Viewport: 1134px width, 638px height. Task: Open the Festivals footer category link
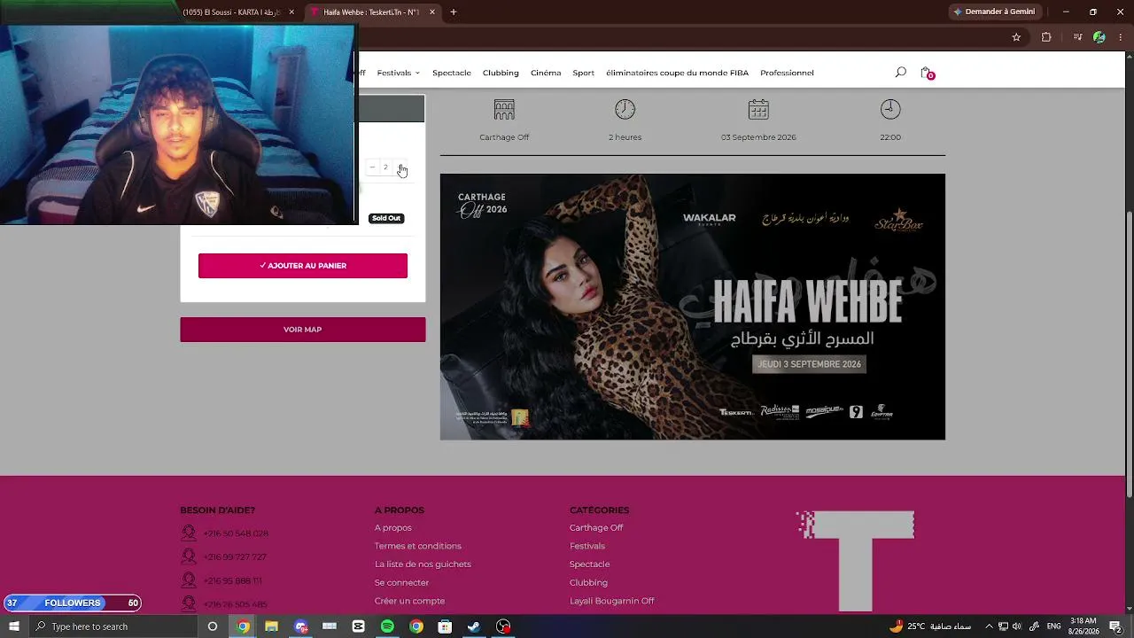(x=587, y=546)
